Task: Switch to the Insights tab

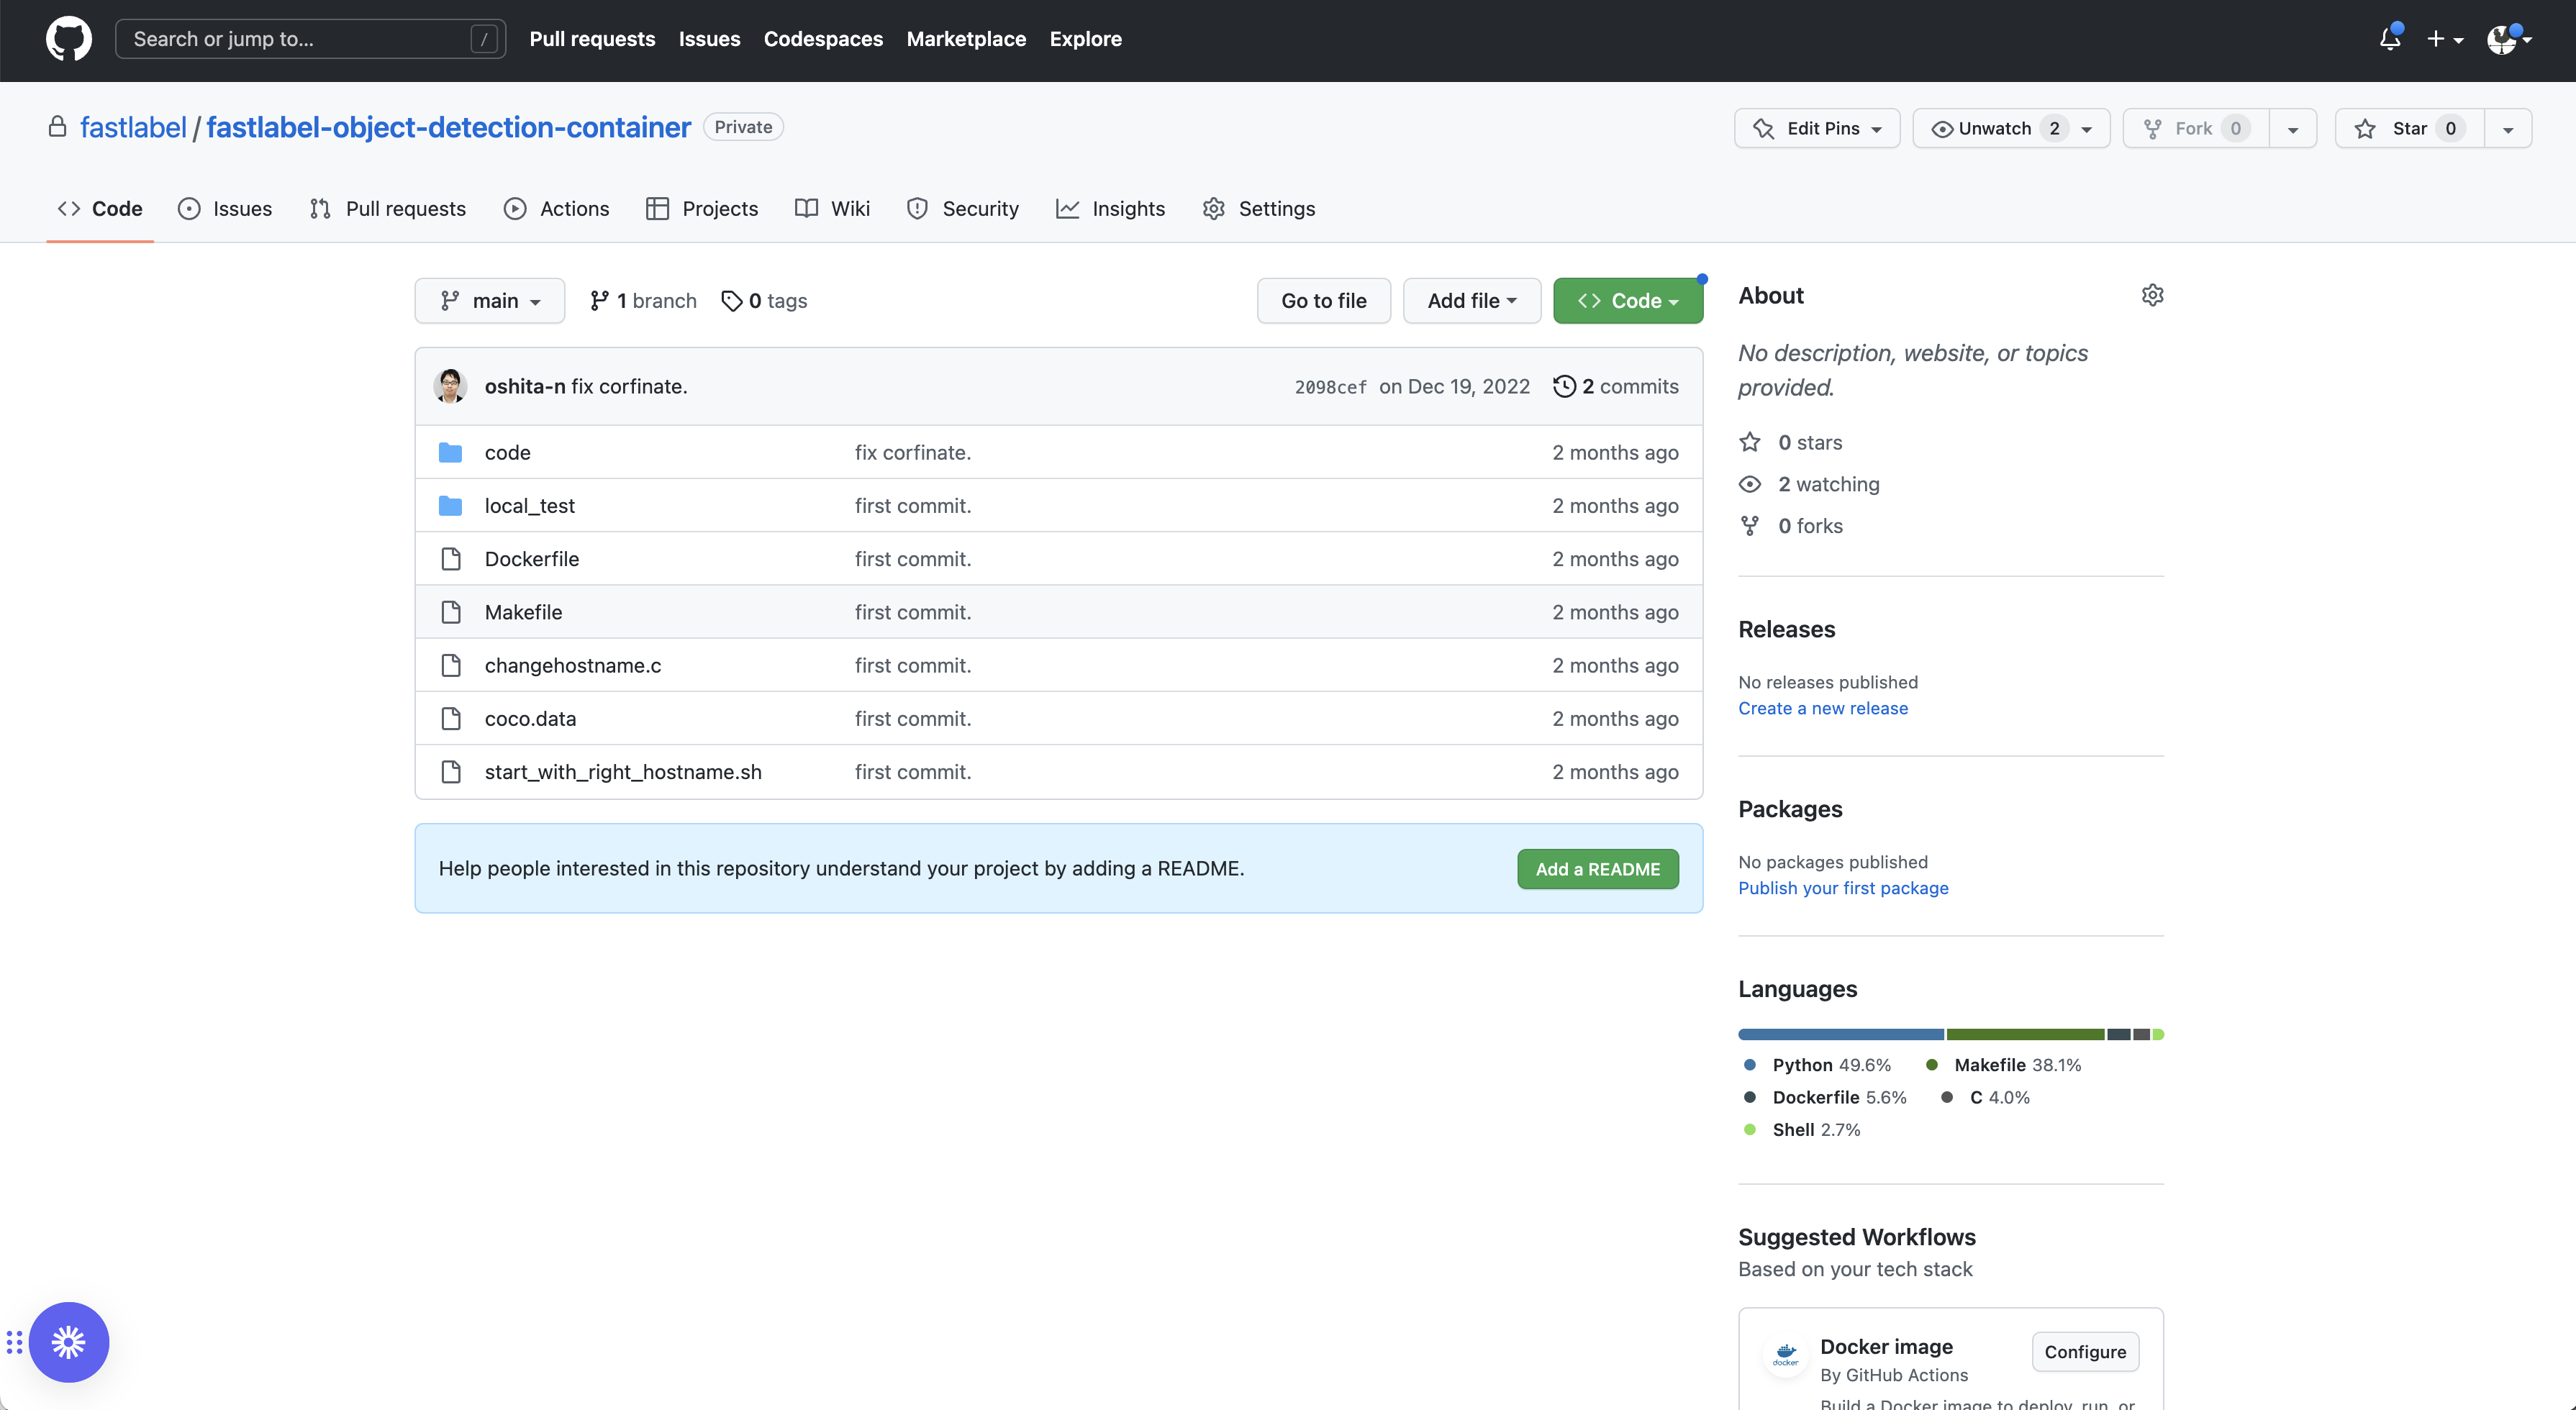Action: (1111, 209)
